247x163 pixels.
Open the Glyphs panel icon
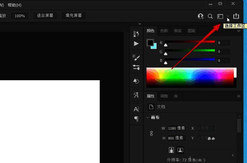click(136, 95)
